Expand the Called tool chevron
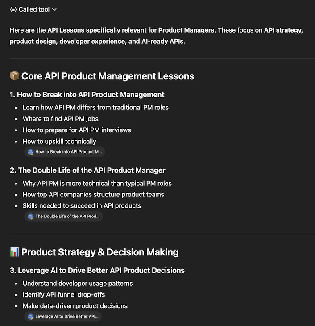The image size is (315, 326). pos(54,9)
